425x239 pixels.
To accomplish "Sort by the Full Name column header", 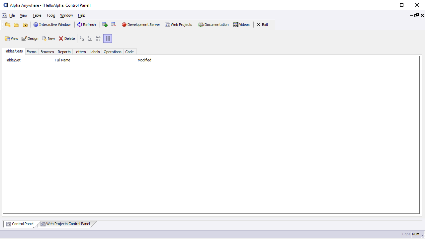I will 95,60.
